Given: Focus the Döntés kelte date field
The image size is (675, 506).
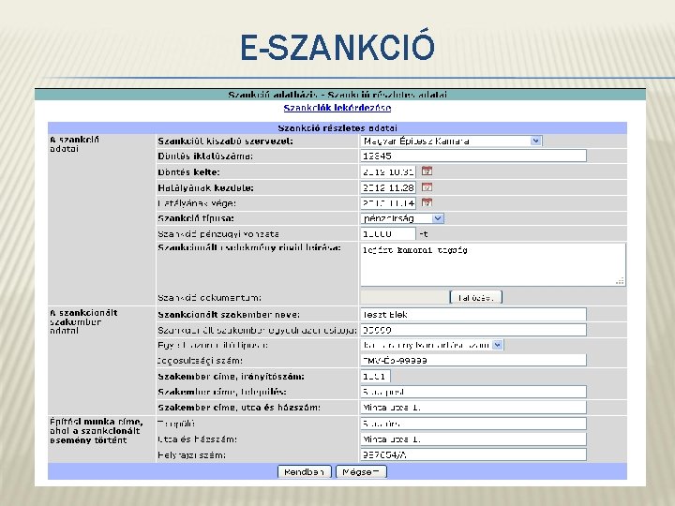Looking at the screenshot, I should coord(388,171).
